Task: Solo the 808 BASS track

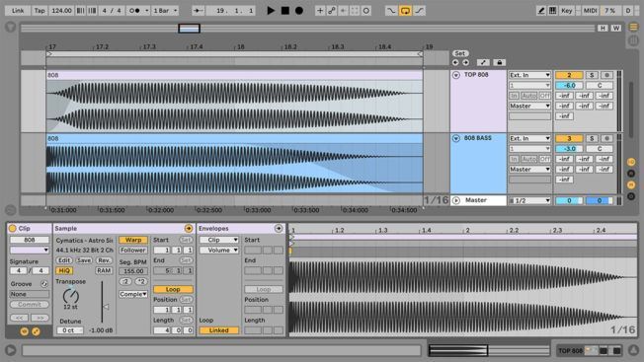Action: pos(592,138)
